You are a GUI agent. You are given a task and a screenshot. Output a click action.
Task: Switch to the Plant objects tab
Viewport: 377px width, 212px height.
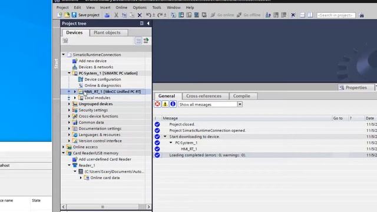point(107,32)
